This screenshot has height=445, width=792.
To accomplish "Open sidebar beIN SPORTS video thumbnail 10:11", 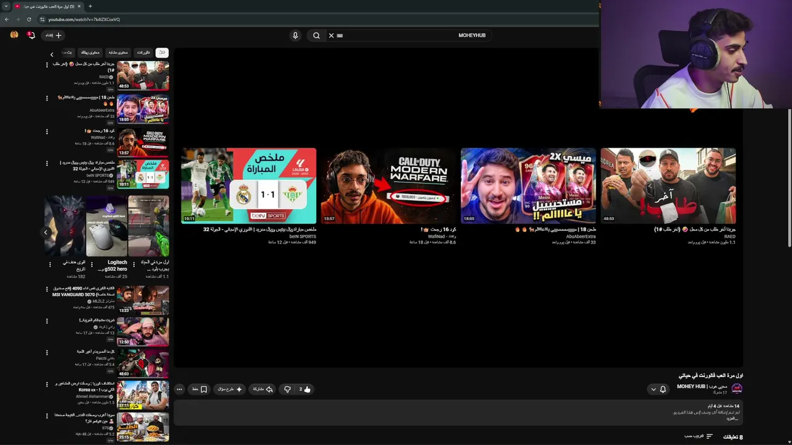I will (x=143, y=174).
